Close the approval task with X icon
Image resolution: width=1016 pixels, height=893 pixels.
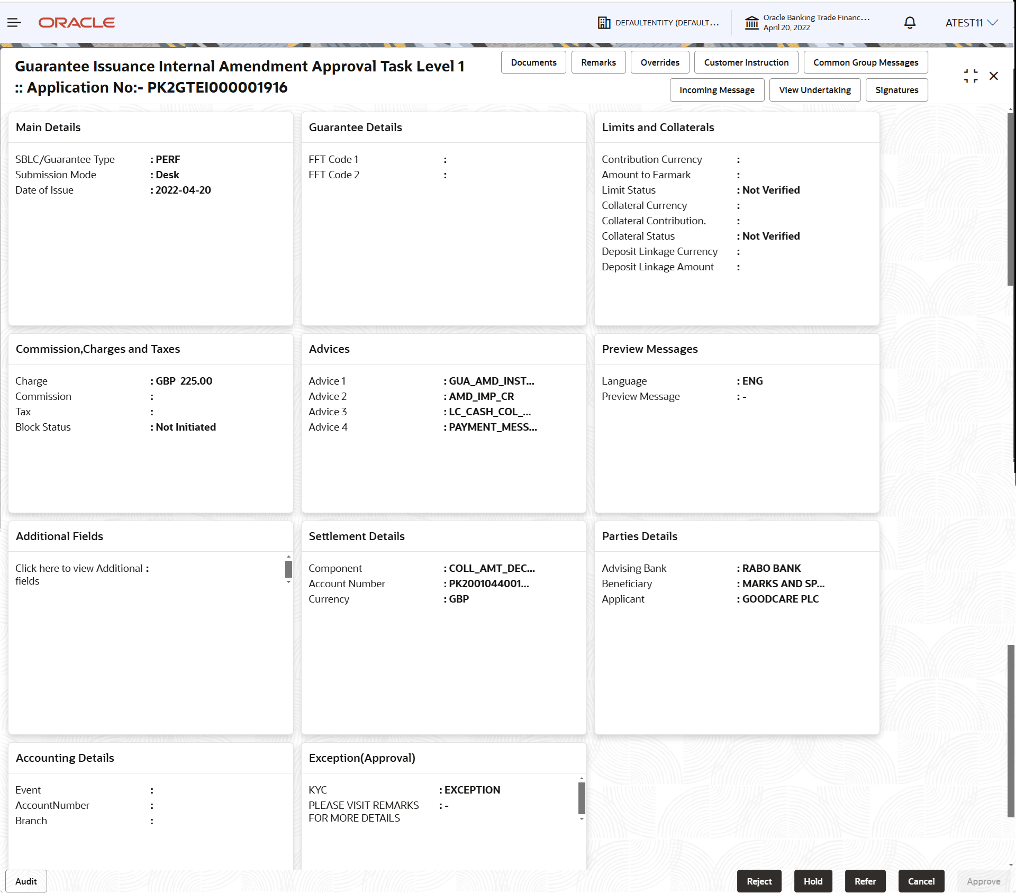[x=994, y=76]
